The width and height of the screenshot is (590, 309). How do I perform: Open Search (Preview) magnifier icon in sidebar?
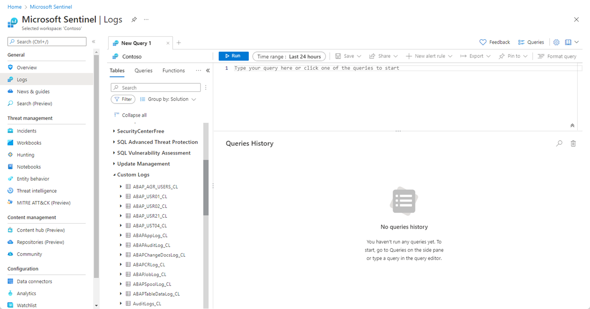[11, 103]
